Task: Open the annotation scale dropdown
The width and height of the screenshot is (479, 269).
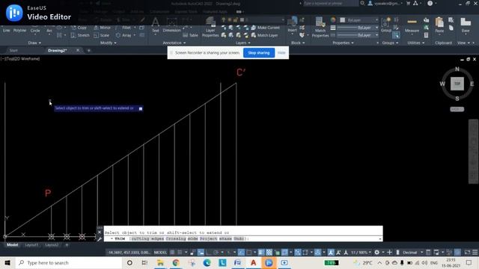Action: tap(361, 253)
